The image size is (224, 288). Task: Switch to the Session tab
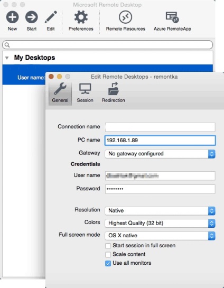pos(85,93)
